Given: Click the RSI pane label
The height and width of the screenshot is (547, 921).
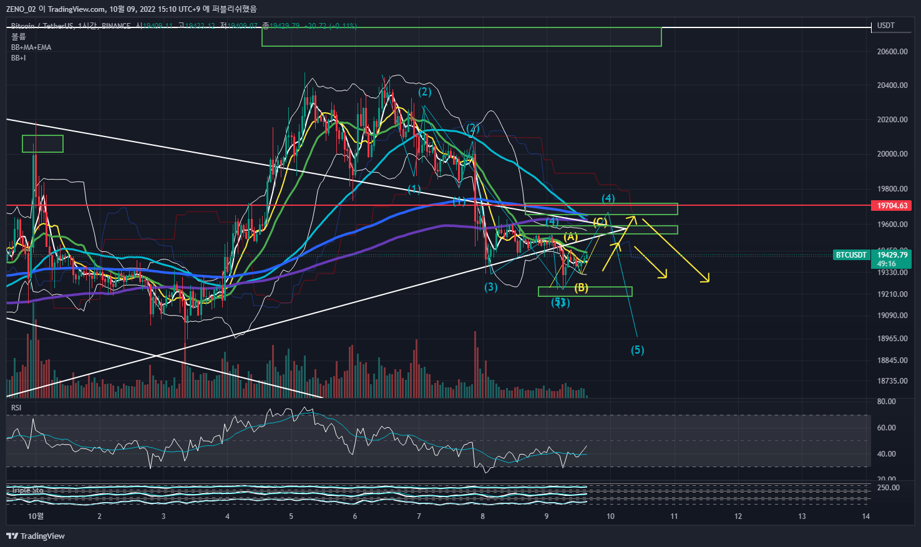Looking at the screenshot, I should 16,408.
